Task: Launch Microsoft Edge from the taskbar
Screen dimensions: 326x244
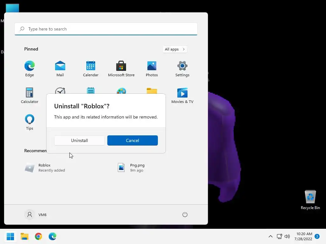Action: [53, 236]
